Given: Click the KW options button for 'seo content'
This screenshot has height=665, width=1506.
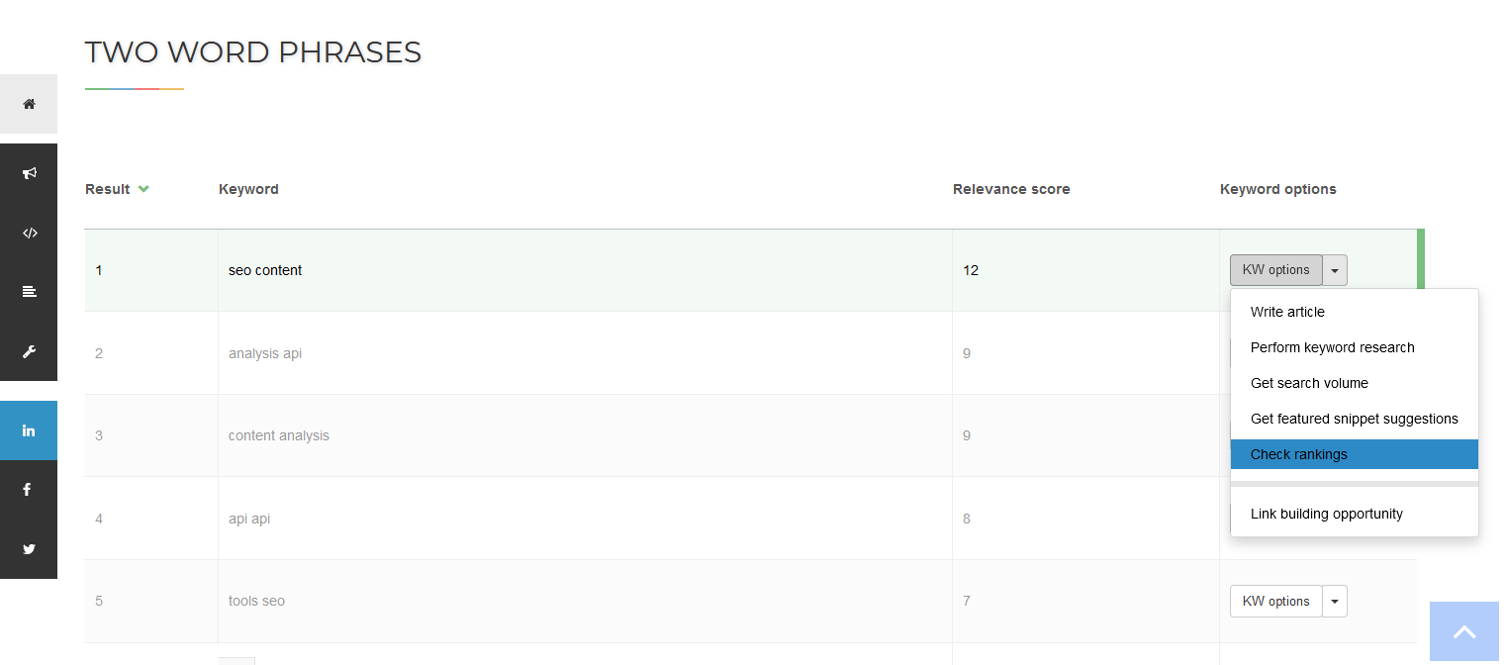Looking at the screenshot, I should point(1275,269).
